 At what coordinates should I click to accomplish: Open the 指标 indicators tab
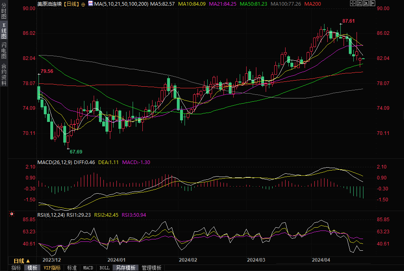point(16,268)
